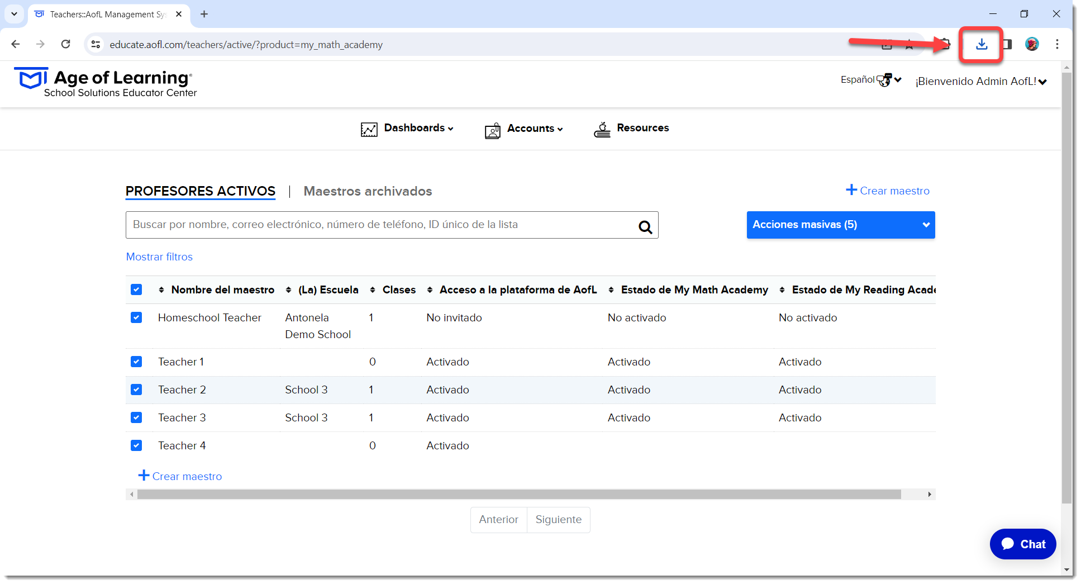Toggle the select-all header checkbox
1081x584 pixels.
pyautogui.click(x=136, y=289)
